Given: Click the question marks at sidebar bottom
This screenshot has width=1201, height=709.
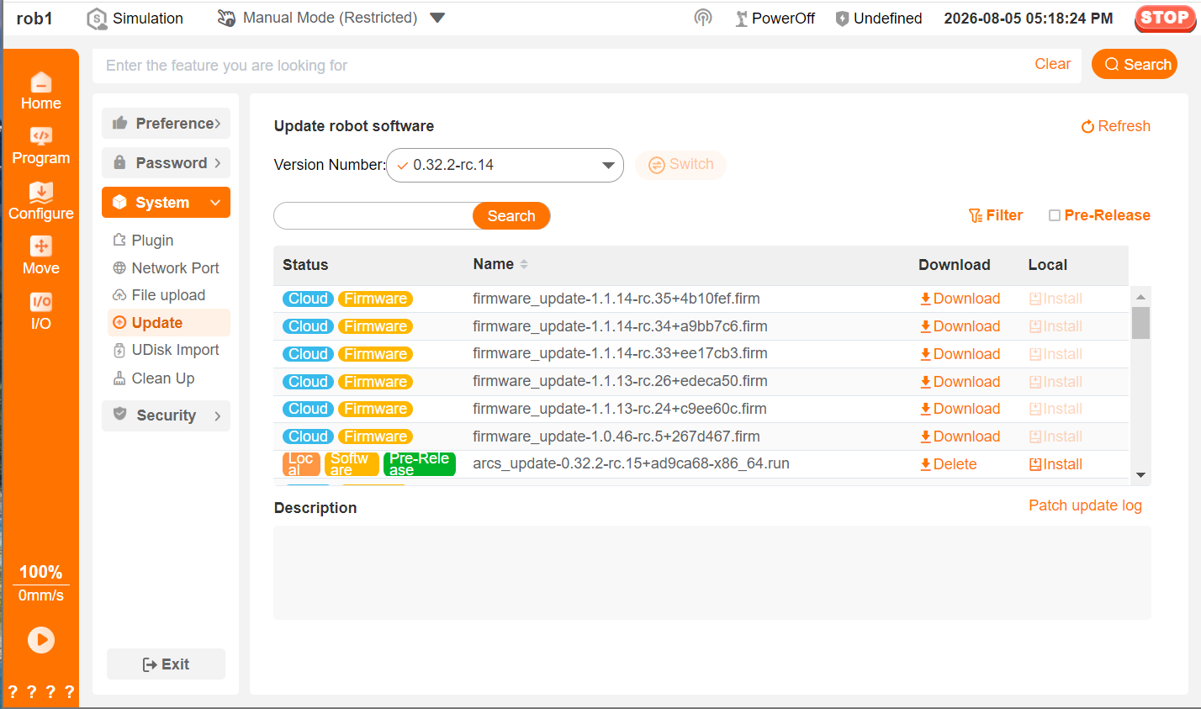Looking at the screenshot, I should point(40,692).
